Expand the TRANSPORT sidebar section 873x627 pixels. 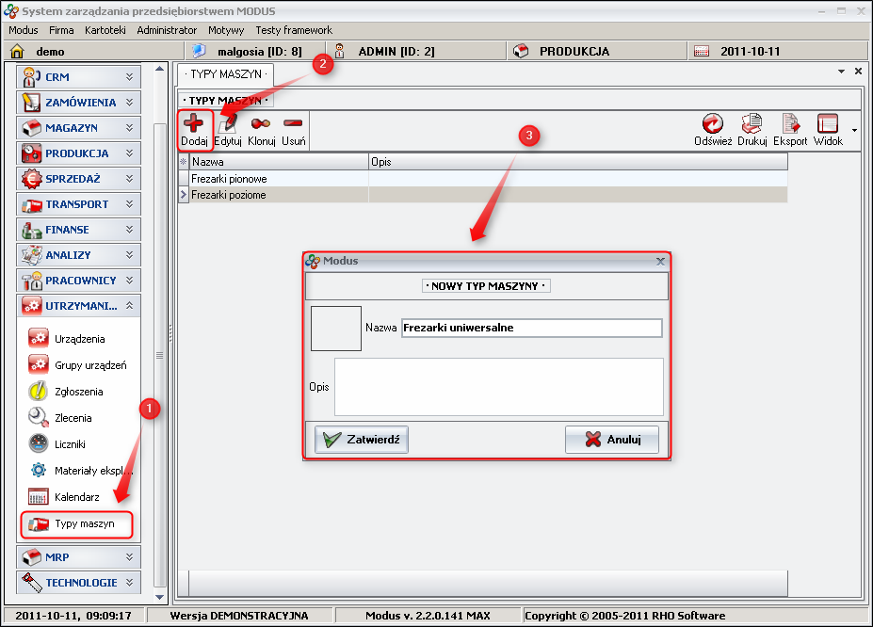(x=78, y=204)
